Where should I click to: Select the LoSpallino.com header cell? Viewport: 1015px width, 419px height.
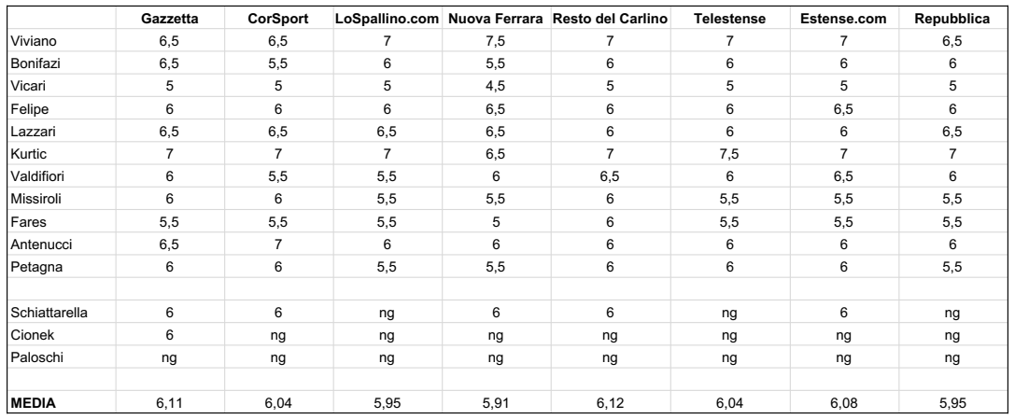388,19
